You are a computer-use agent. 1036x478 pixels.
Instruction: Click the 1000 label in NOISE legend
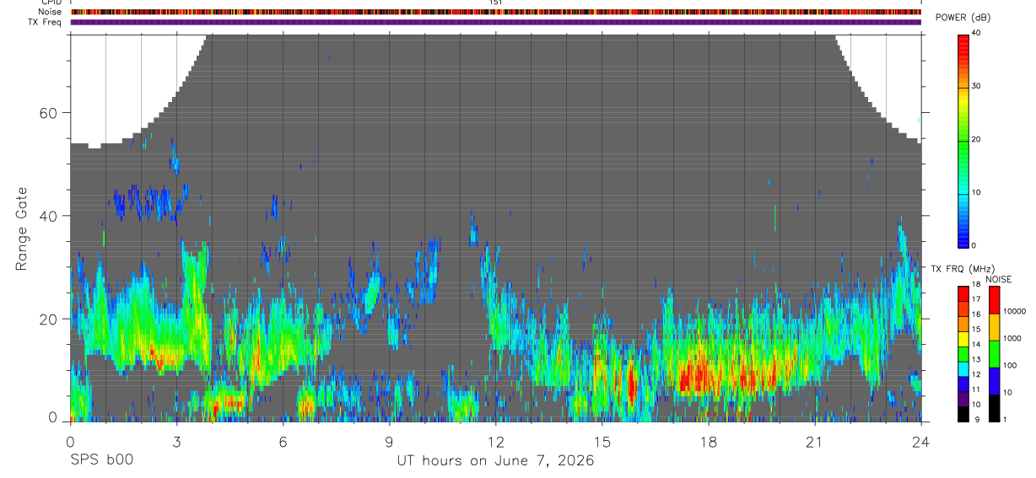coord(1012,338)
